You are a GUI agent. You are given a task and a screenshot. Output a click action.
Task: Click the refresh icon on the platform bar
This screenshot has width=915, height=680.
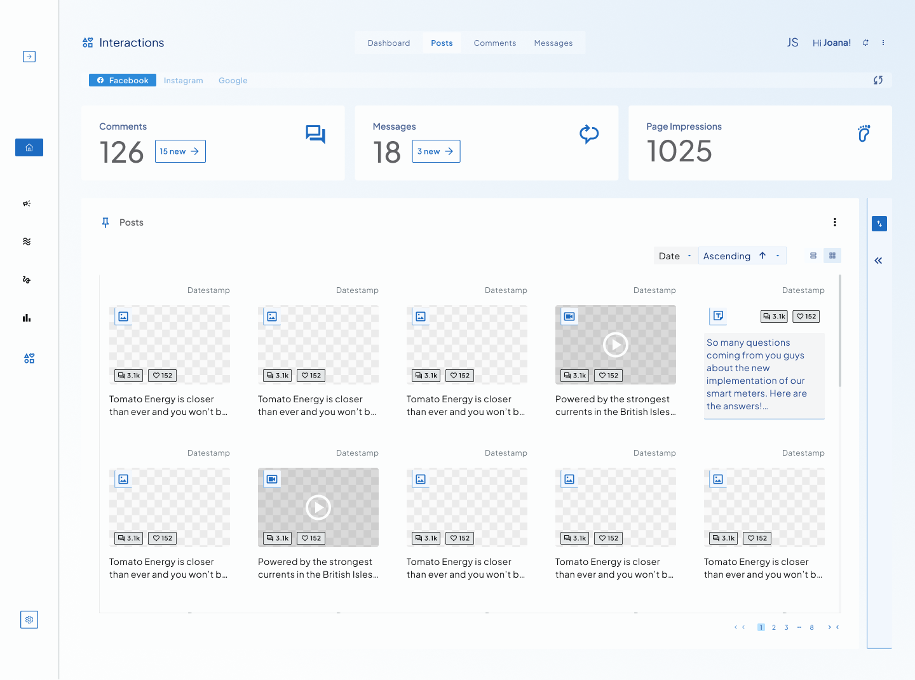tap(878, 80)
